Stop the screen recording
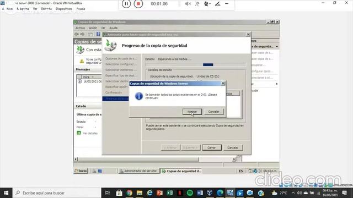353x198 pixels. [138, 4]
